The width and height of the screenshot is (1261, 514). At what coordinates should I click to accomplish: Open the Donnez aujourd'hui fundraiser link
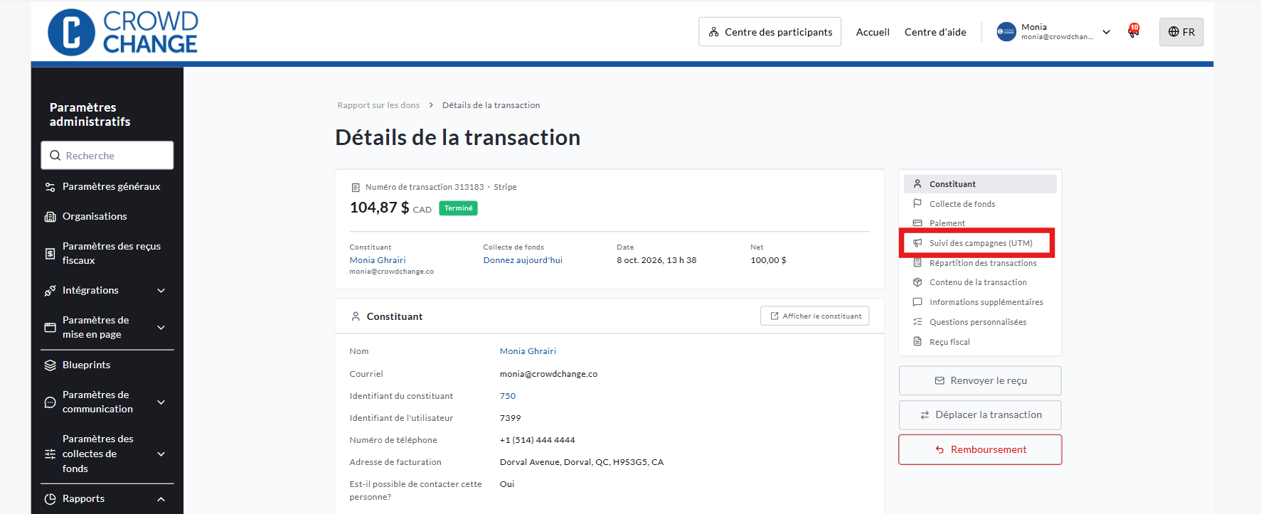pyautogui.click(x=523, y=260)
